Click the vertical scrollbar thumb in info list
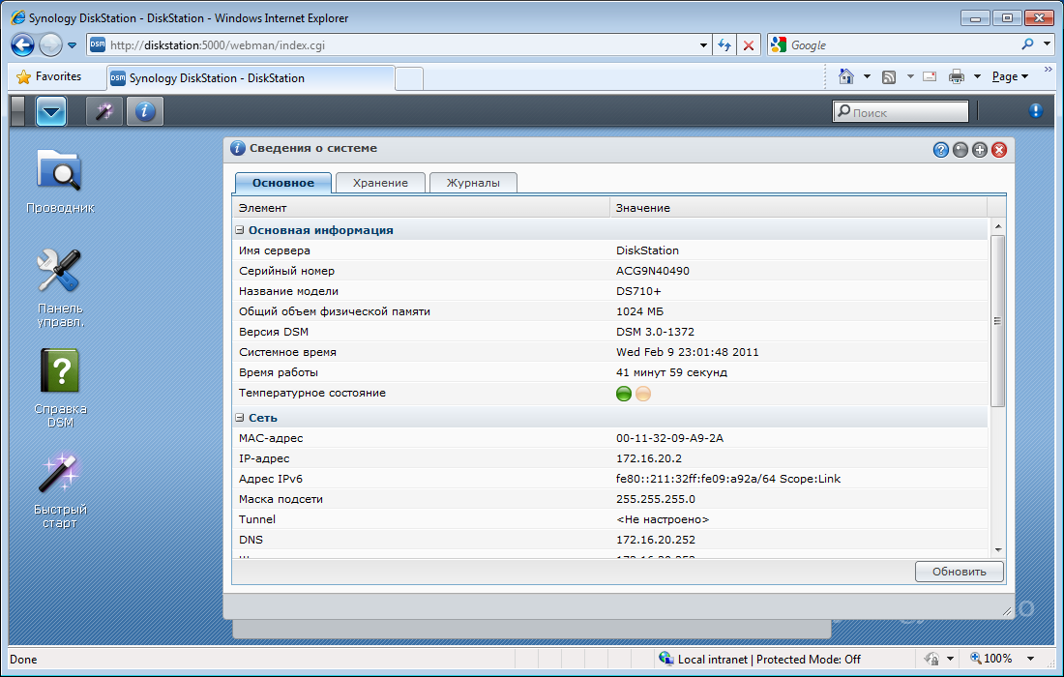The height and width of the screenshot is (677, 1064). pyautogui.click(x=997, y=321)
